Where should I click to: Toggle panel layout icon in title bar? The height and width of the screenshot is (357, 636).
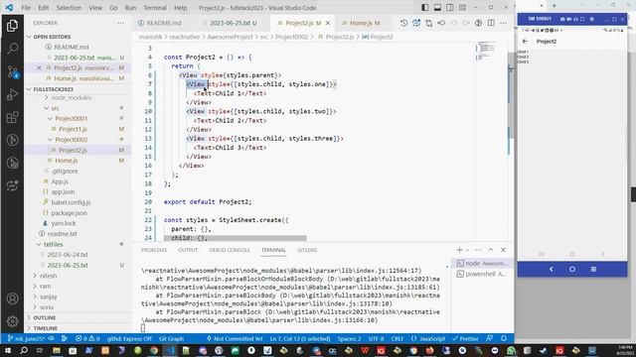tap(437, 7)
